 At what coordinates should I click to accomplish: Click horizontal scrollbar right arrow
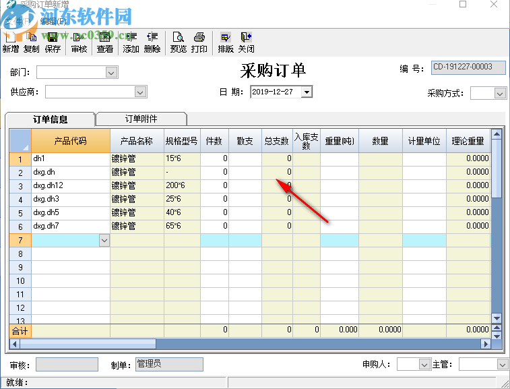pyautogui.click(x=486, y=344)
